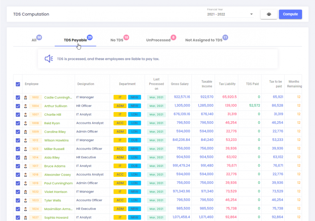
Task: Click the employees group icon button
Action: 269,14
